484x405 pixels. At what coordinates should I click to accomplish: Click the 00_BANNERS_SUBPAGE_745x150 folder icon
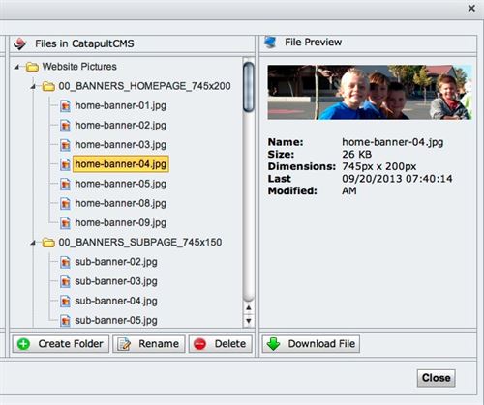pyautogui.click(x=48, y=243)
